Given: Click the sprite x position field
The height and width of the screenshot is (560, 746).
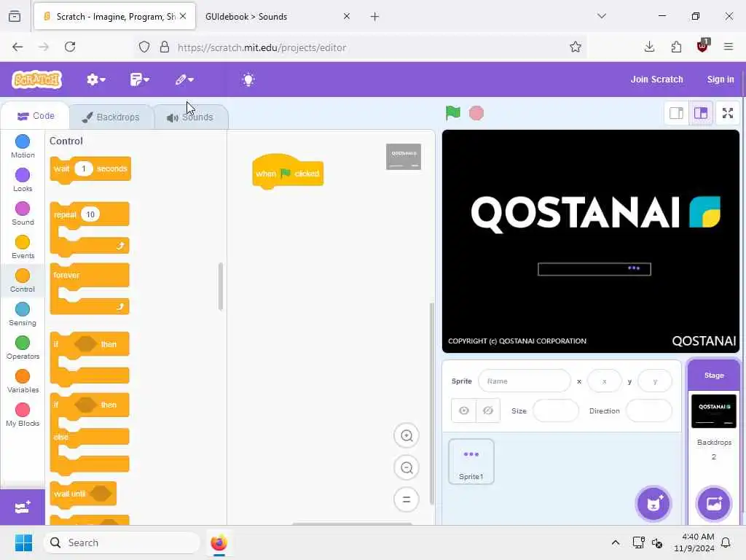Looking at the screenshot, I should click(x=604, y=381).
